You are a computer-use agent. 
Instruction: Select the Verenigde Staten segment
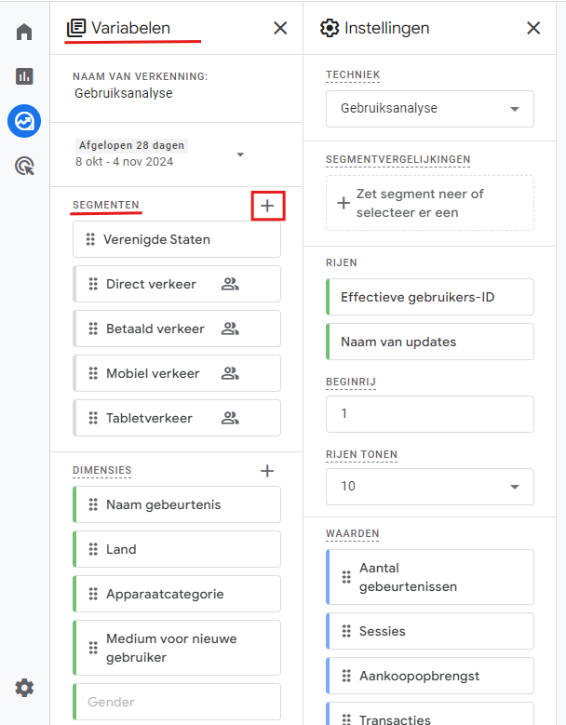coord(177,239)
